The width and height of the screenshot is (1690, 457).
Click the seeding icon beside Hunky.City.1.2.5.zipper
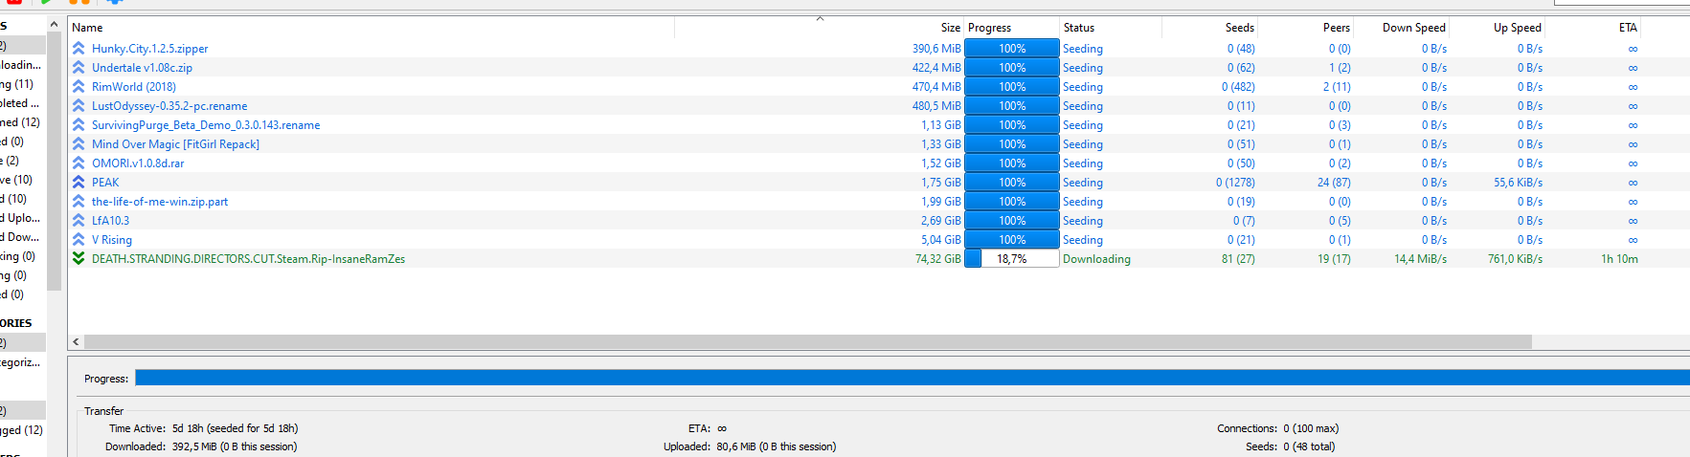point(79,48)
